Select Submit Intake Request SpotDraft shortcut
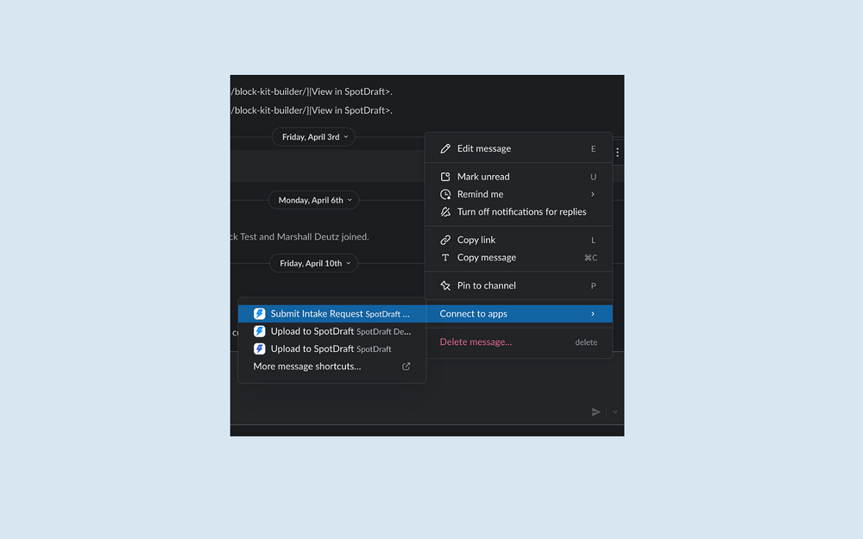The width and height of the screenshot is (863, 539). [332, 314]
